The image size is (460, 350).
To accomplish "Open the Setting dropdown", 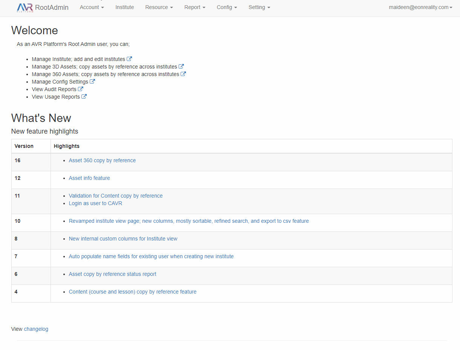I will (x=259, y=7).
